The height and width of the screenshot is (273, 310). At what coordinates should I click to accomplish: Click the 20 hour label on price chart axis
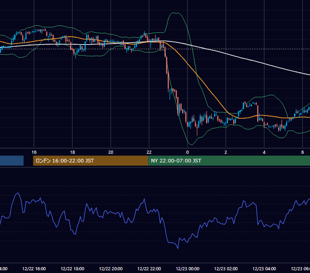coord(111,152)
